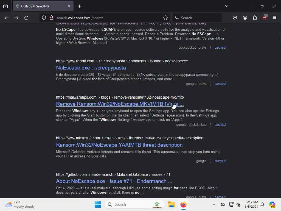Open the Pocket save icon
The height and width of the screenshot is (211, 281).
[235, 18]
